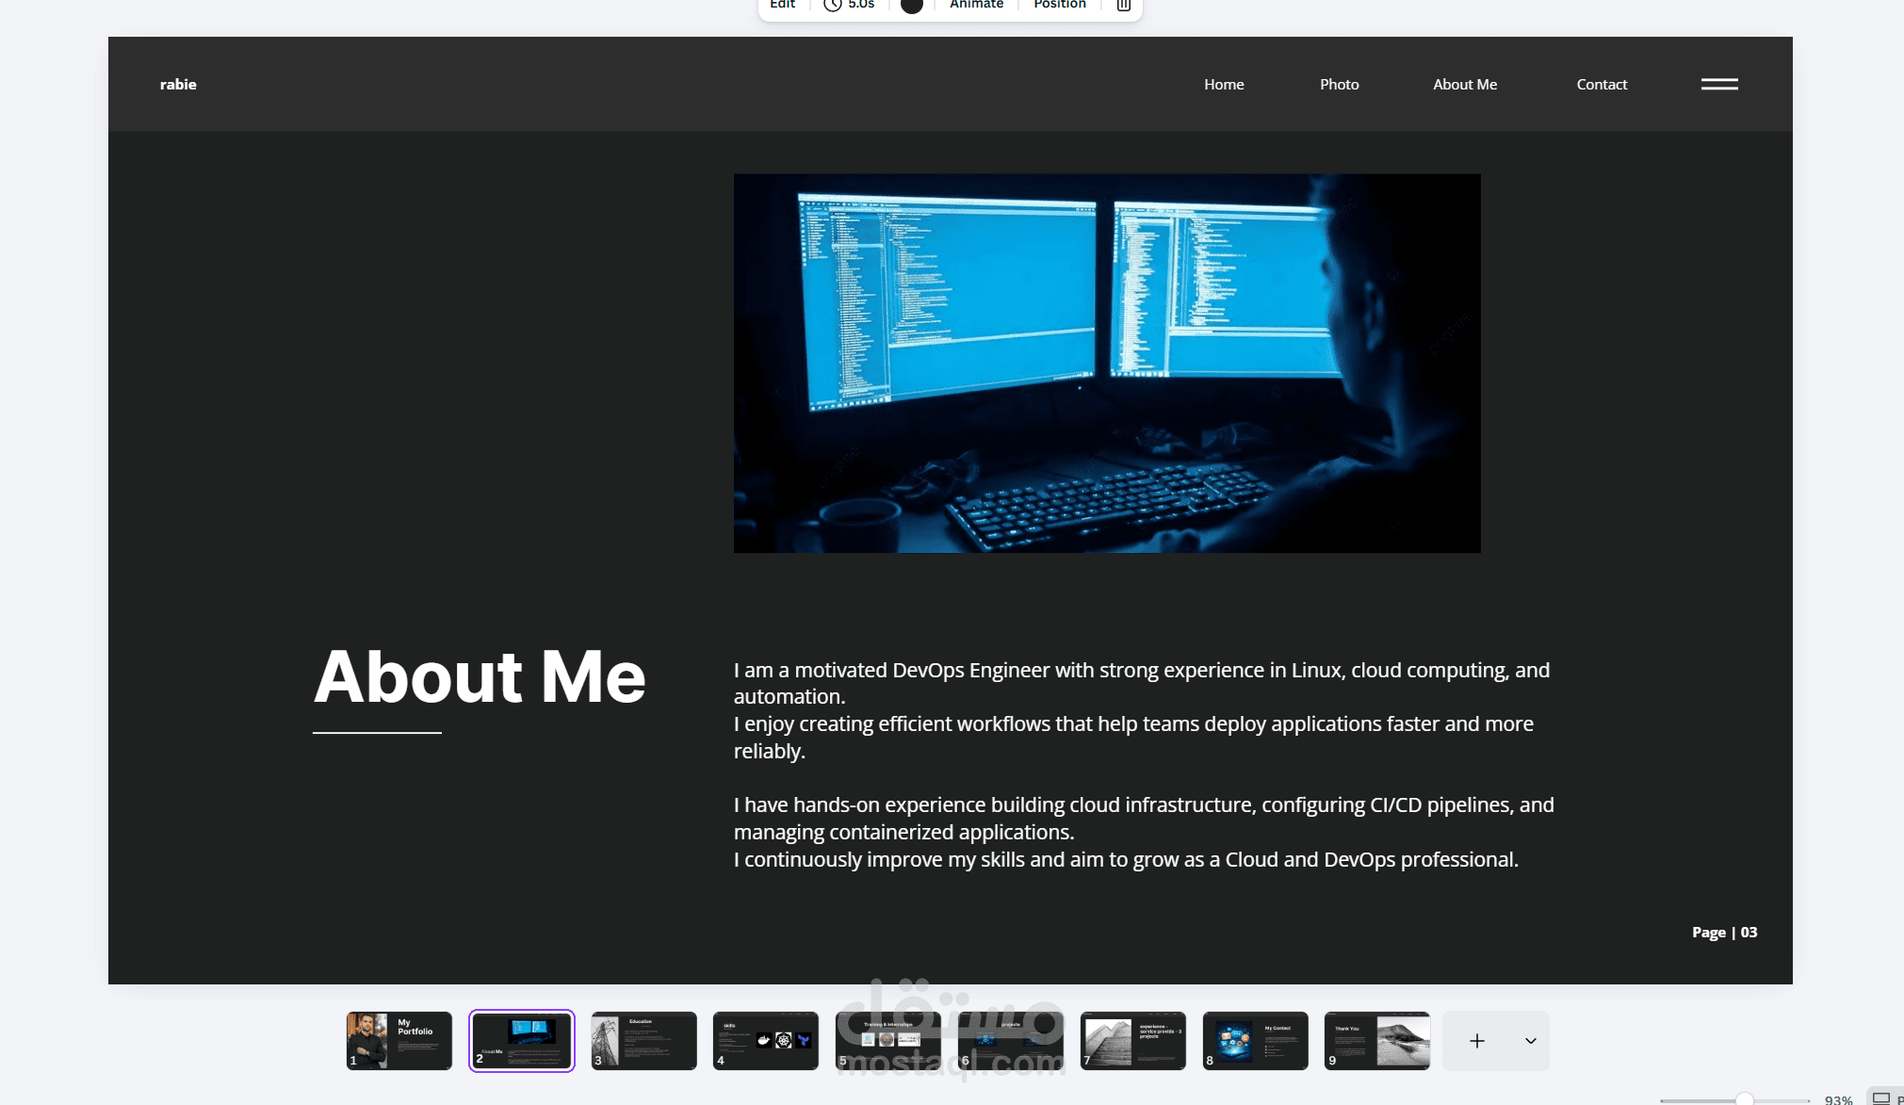The image size is (1904, 1105).
Task: Click the clock duration icon
Action: pyautogui.click(x=832, y=5)
